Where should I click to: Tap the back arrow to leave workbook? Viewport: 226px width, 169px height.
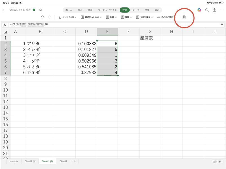pyautogui.click(x=3, y=10)
